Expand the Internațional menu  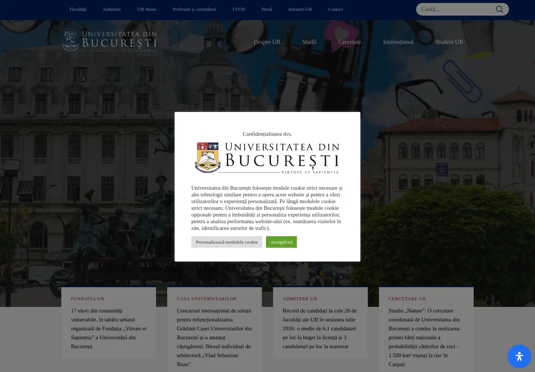click(398, 42)
